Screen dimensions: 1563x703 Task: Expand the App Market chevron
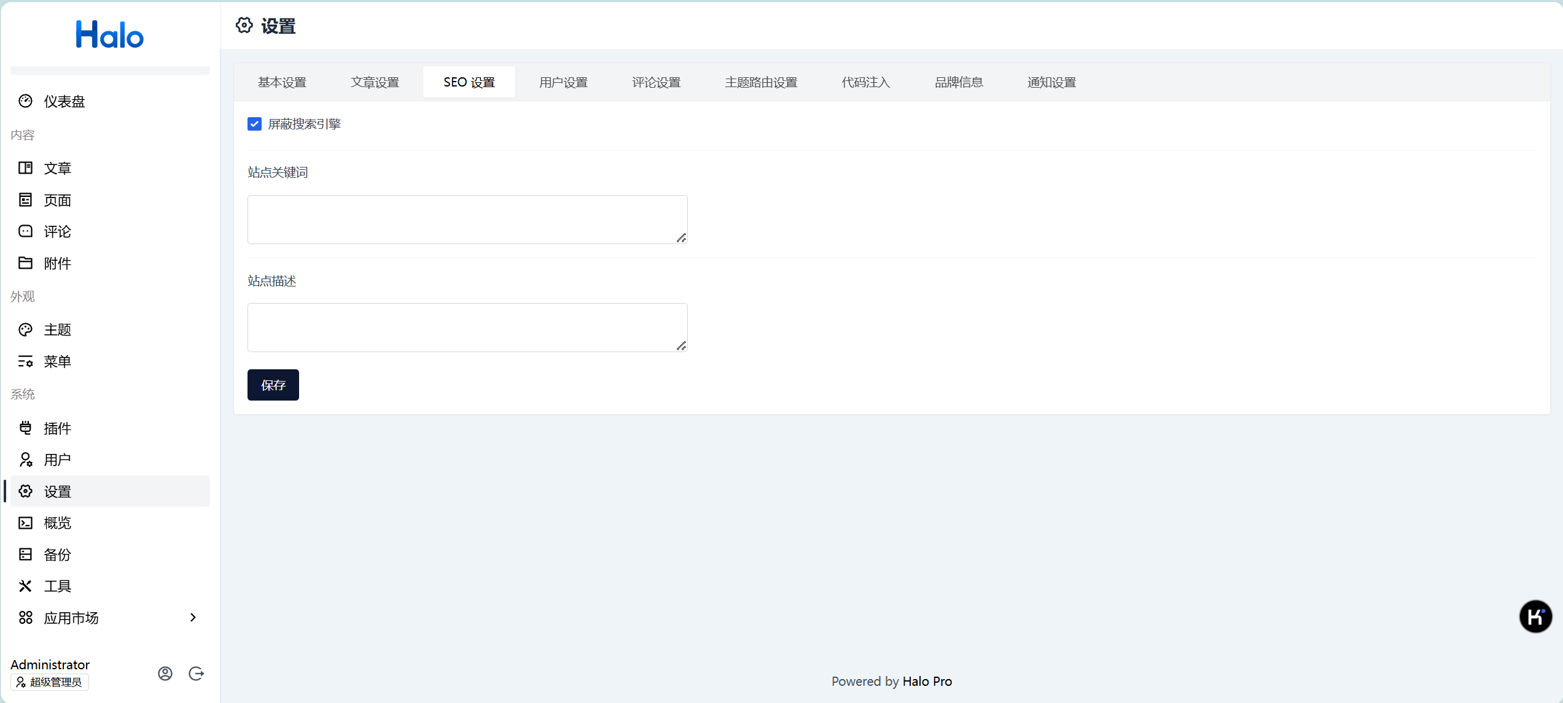(193, 618)
